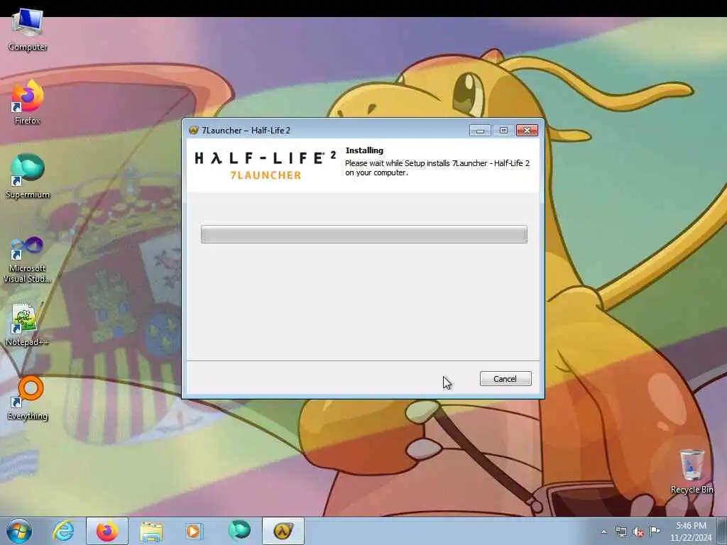Click the Half-Life 2 7Launcher logo
The image size is (727, 545).
(x=266, y=165)
